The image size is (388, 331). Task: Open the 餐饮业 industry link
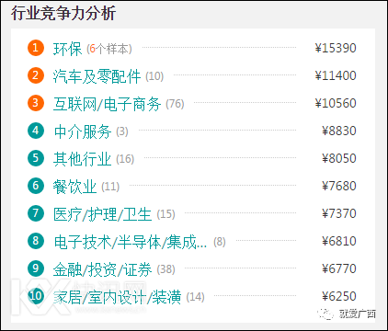coord(74,187)
